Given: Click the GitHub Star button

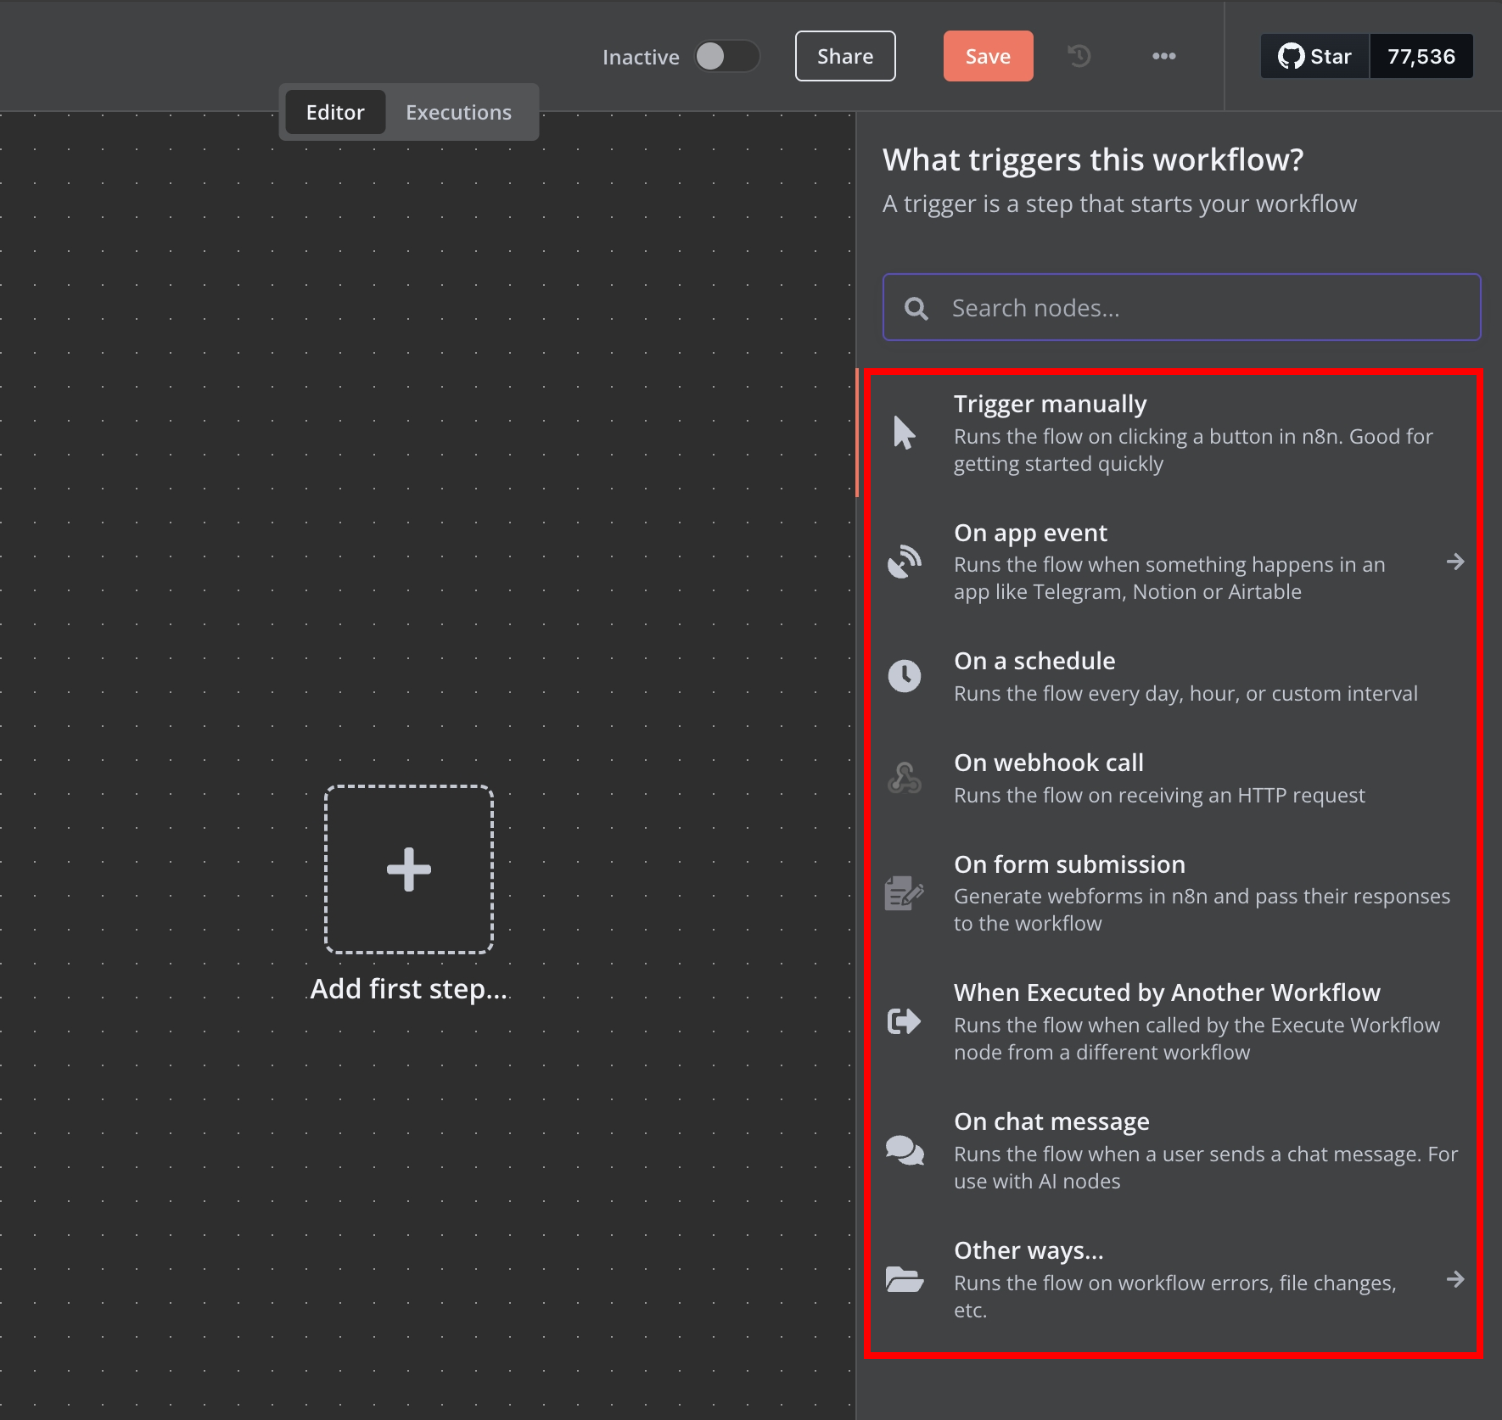Looking at the screenshot, I should pos(1314,56).
